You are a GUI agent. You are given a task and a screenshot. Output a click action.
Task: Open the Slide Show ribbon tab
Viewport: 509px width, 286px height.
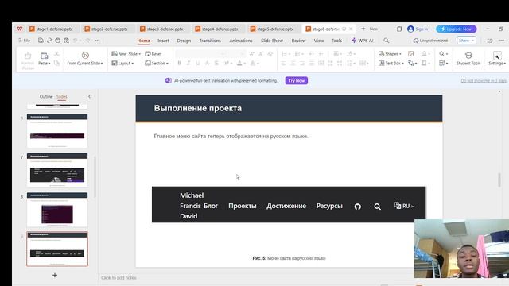click(x=272, y=41)
